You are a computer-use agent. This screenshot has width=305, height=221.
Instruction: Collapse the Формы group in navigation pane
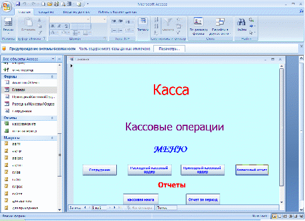[52, 76]
